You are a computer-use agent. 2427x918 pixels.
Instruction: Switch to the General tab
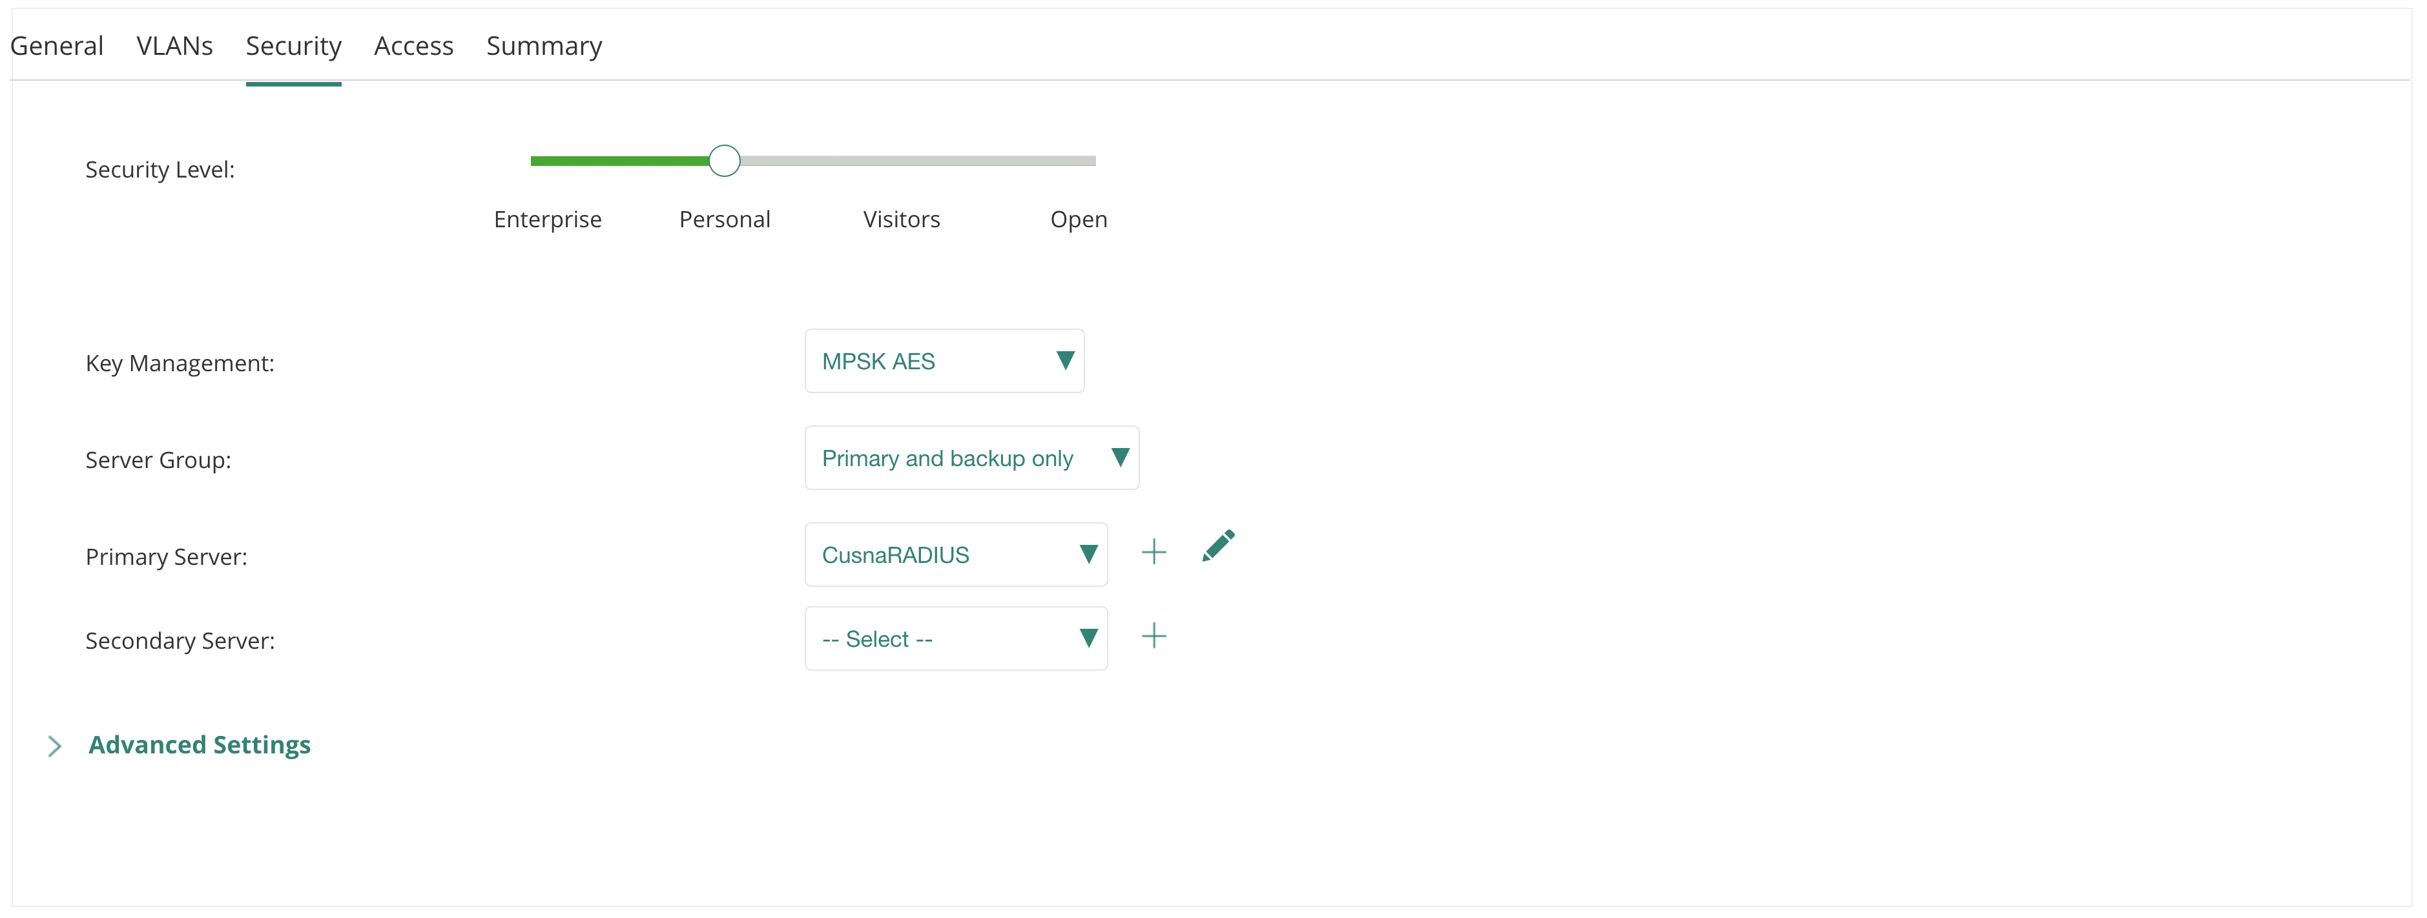pos(57,45)
